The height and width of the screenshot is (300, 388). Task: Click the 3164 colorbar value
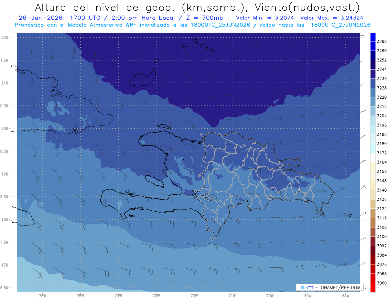(x=382, y=162)
